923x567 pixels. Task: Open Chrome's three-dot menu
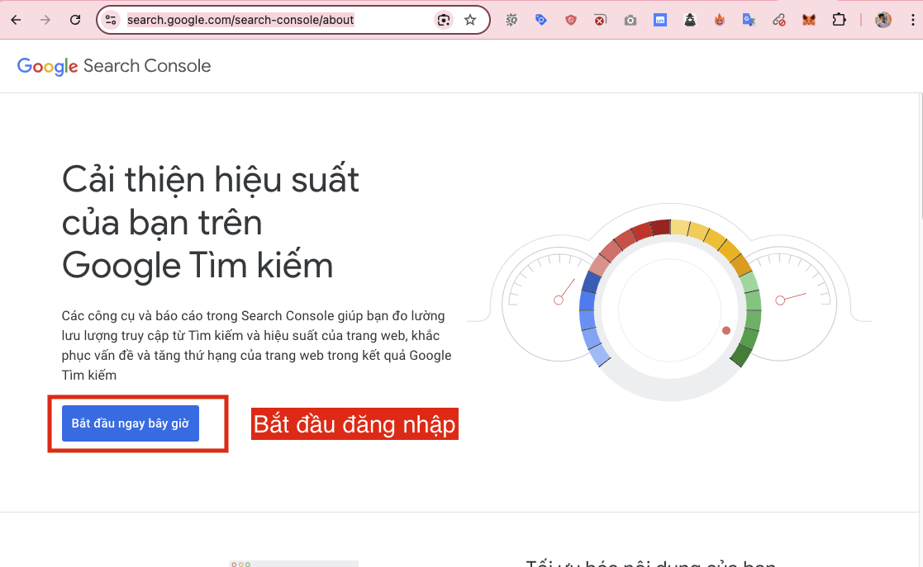(912, 20)
